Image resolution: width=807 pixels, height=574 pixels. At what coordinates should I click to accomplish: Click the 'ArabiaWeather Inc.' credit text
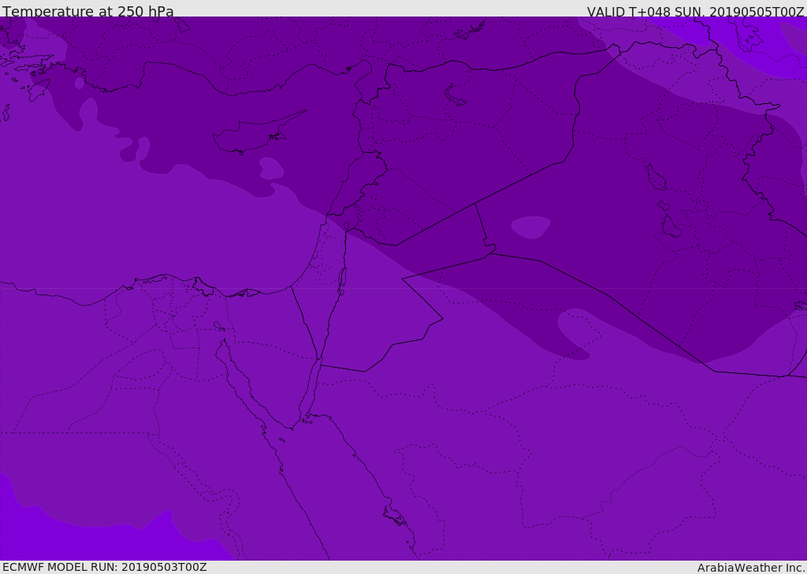752,568
